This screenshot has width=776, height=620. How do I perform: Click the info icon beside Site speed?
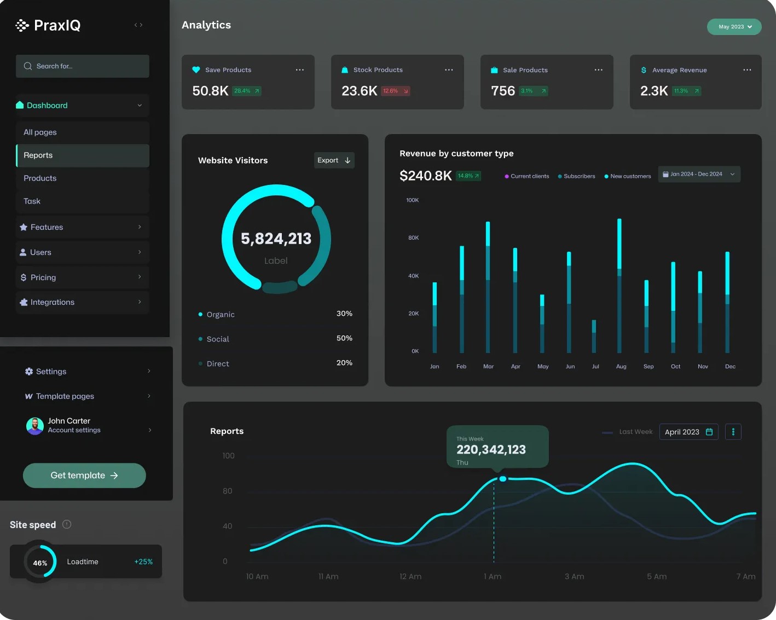click(67, 524)
